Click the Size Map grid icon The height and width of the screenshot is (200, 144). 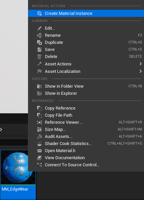click(39, 130)
